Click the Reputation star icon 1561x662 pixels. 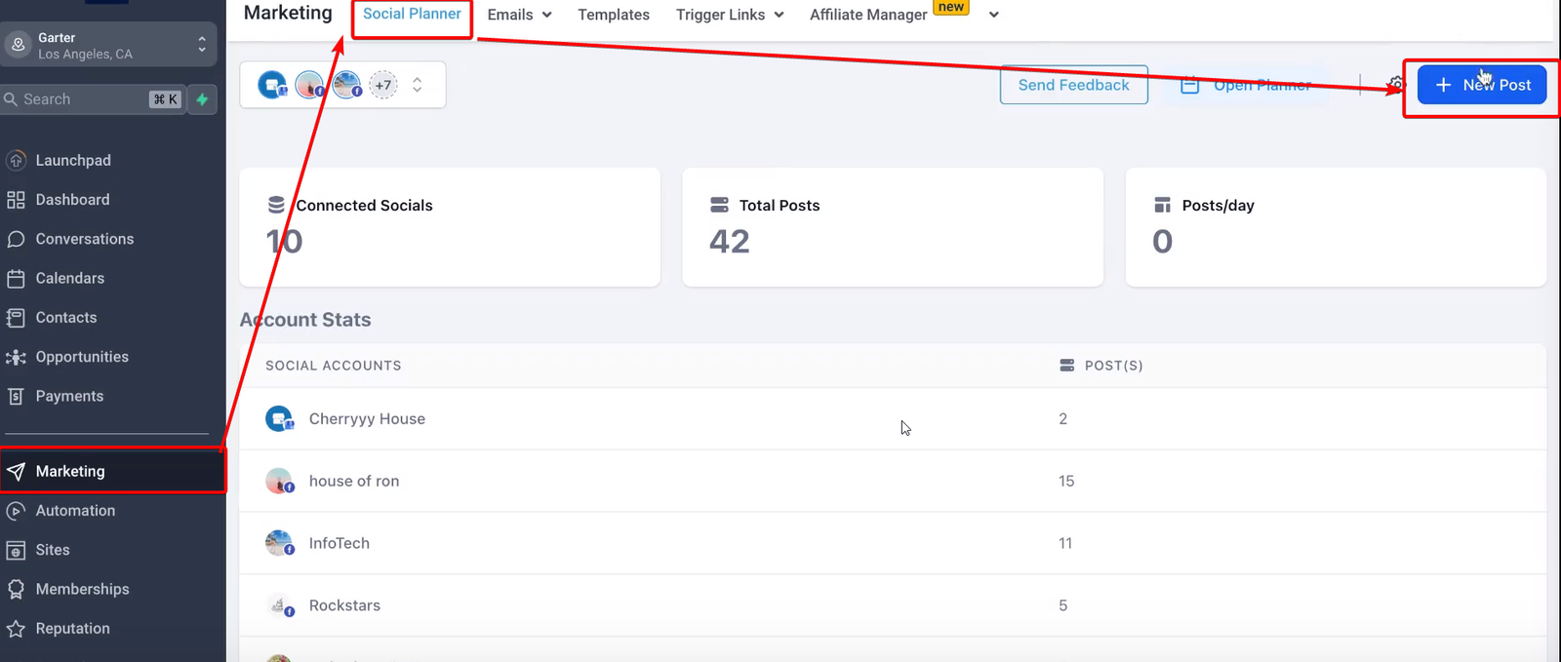pos(16,629)
